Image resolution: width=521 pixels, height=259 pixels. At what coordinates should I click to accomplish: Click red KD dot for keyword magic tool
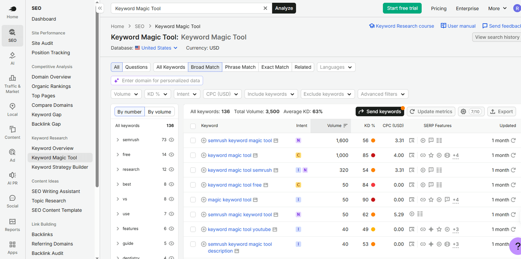(373, 156)
